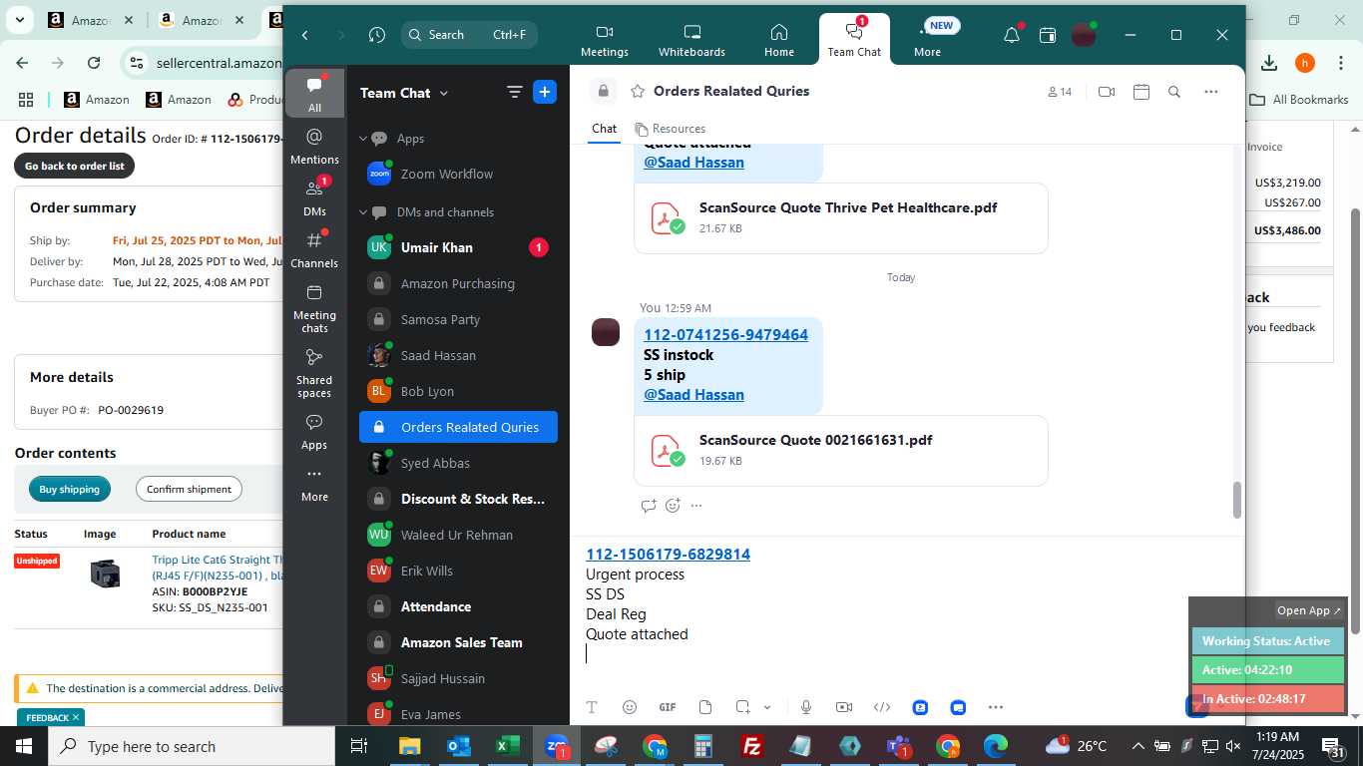
Task: Collapse the DMs and channels section
Action: click(x=363, y=212)
